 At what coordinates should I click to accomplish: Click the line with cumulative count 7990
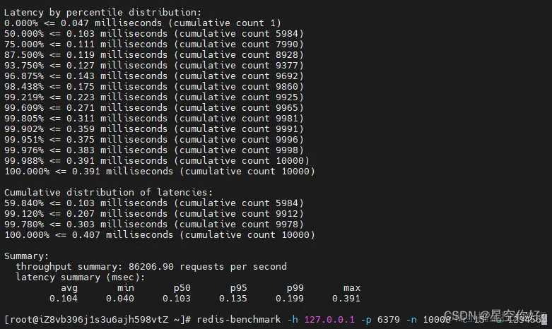coord(154,44)
